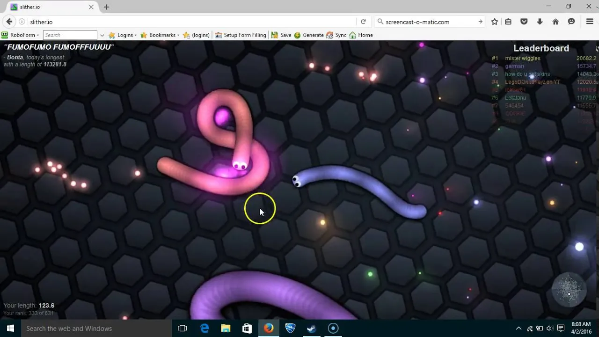Click the Your length 123.6 readout
This screenshot has width=599, height=337.
pyautogui.click(x=29, y=306)
